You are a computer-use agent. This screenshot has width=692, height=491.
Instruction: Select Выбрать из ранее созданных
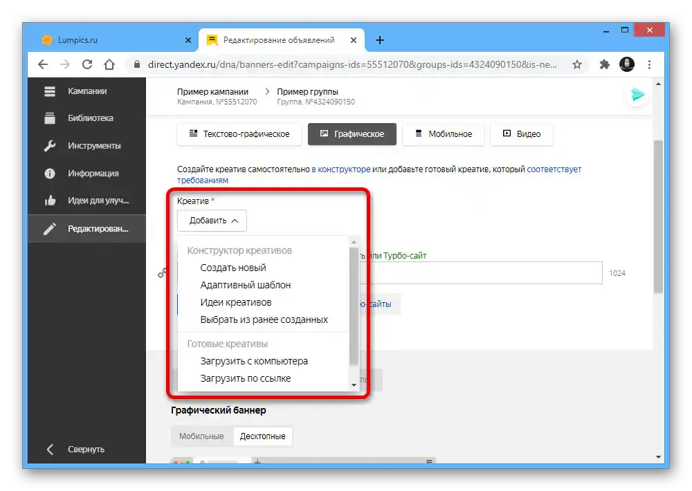pos(264,319)
